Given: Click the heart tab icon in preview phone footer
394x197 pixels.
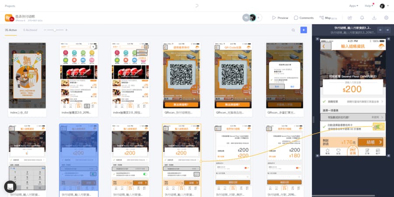Looking at the screenshot, I should [338, 151].
